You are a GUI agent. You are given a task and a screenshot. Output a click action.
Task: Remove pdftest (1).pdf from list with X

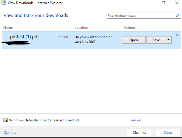[x=177, y=35]
